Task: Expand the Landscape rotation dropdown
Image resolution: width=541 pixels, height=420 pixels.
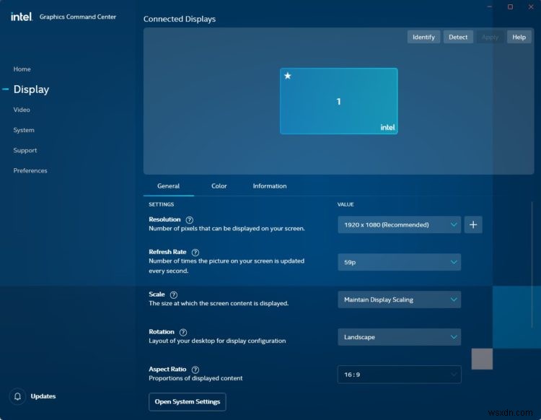Action: tap(399, 337)
